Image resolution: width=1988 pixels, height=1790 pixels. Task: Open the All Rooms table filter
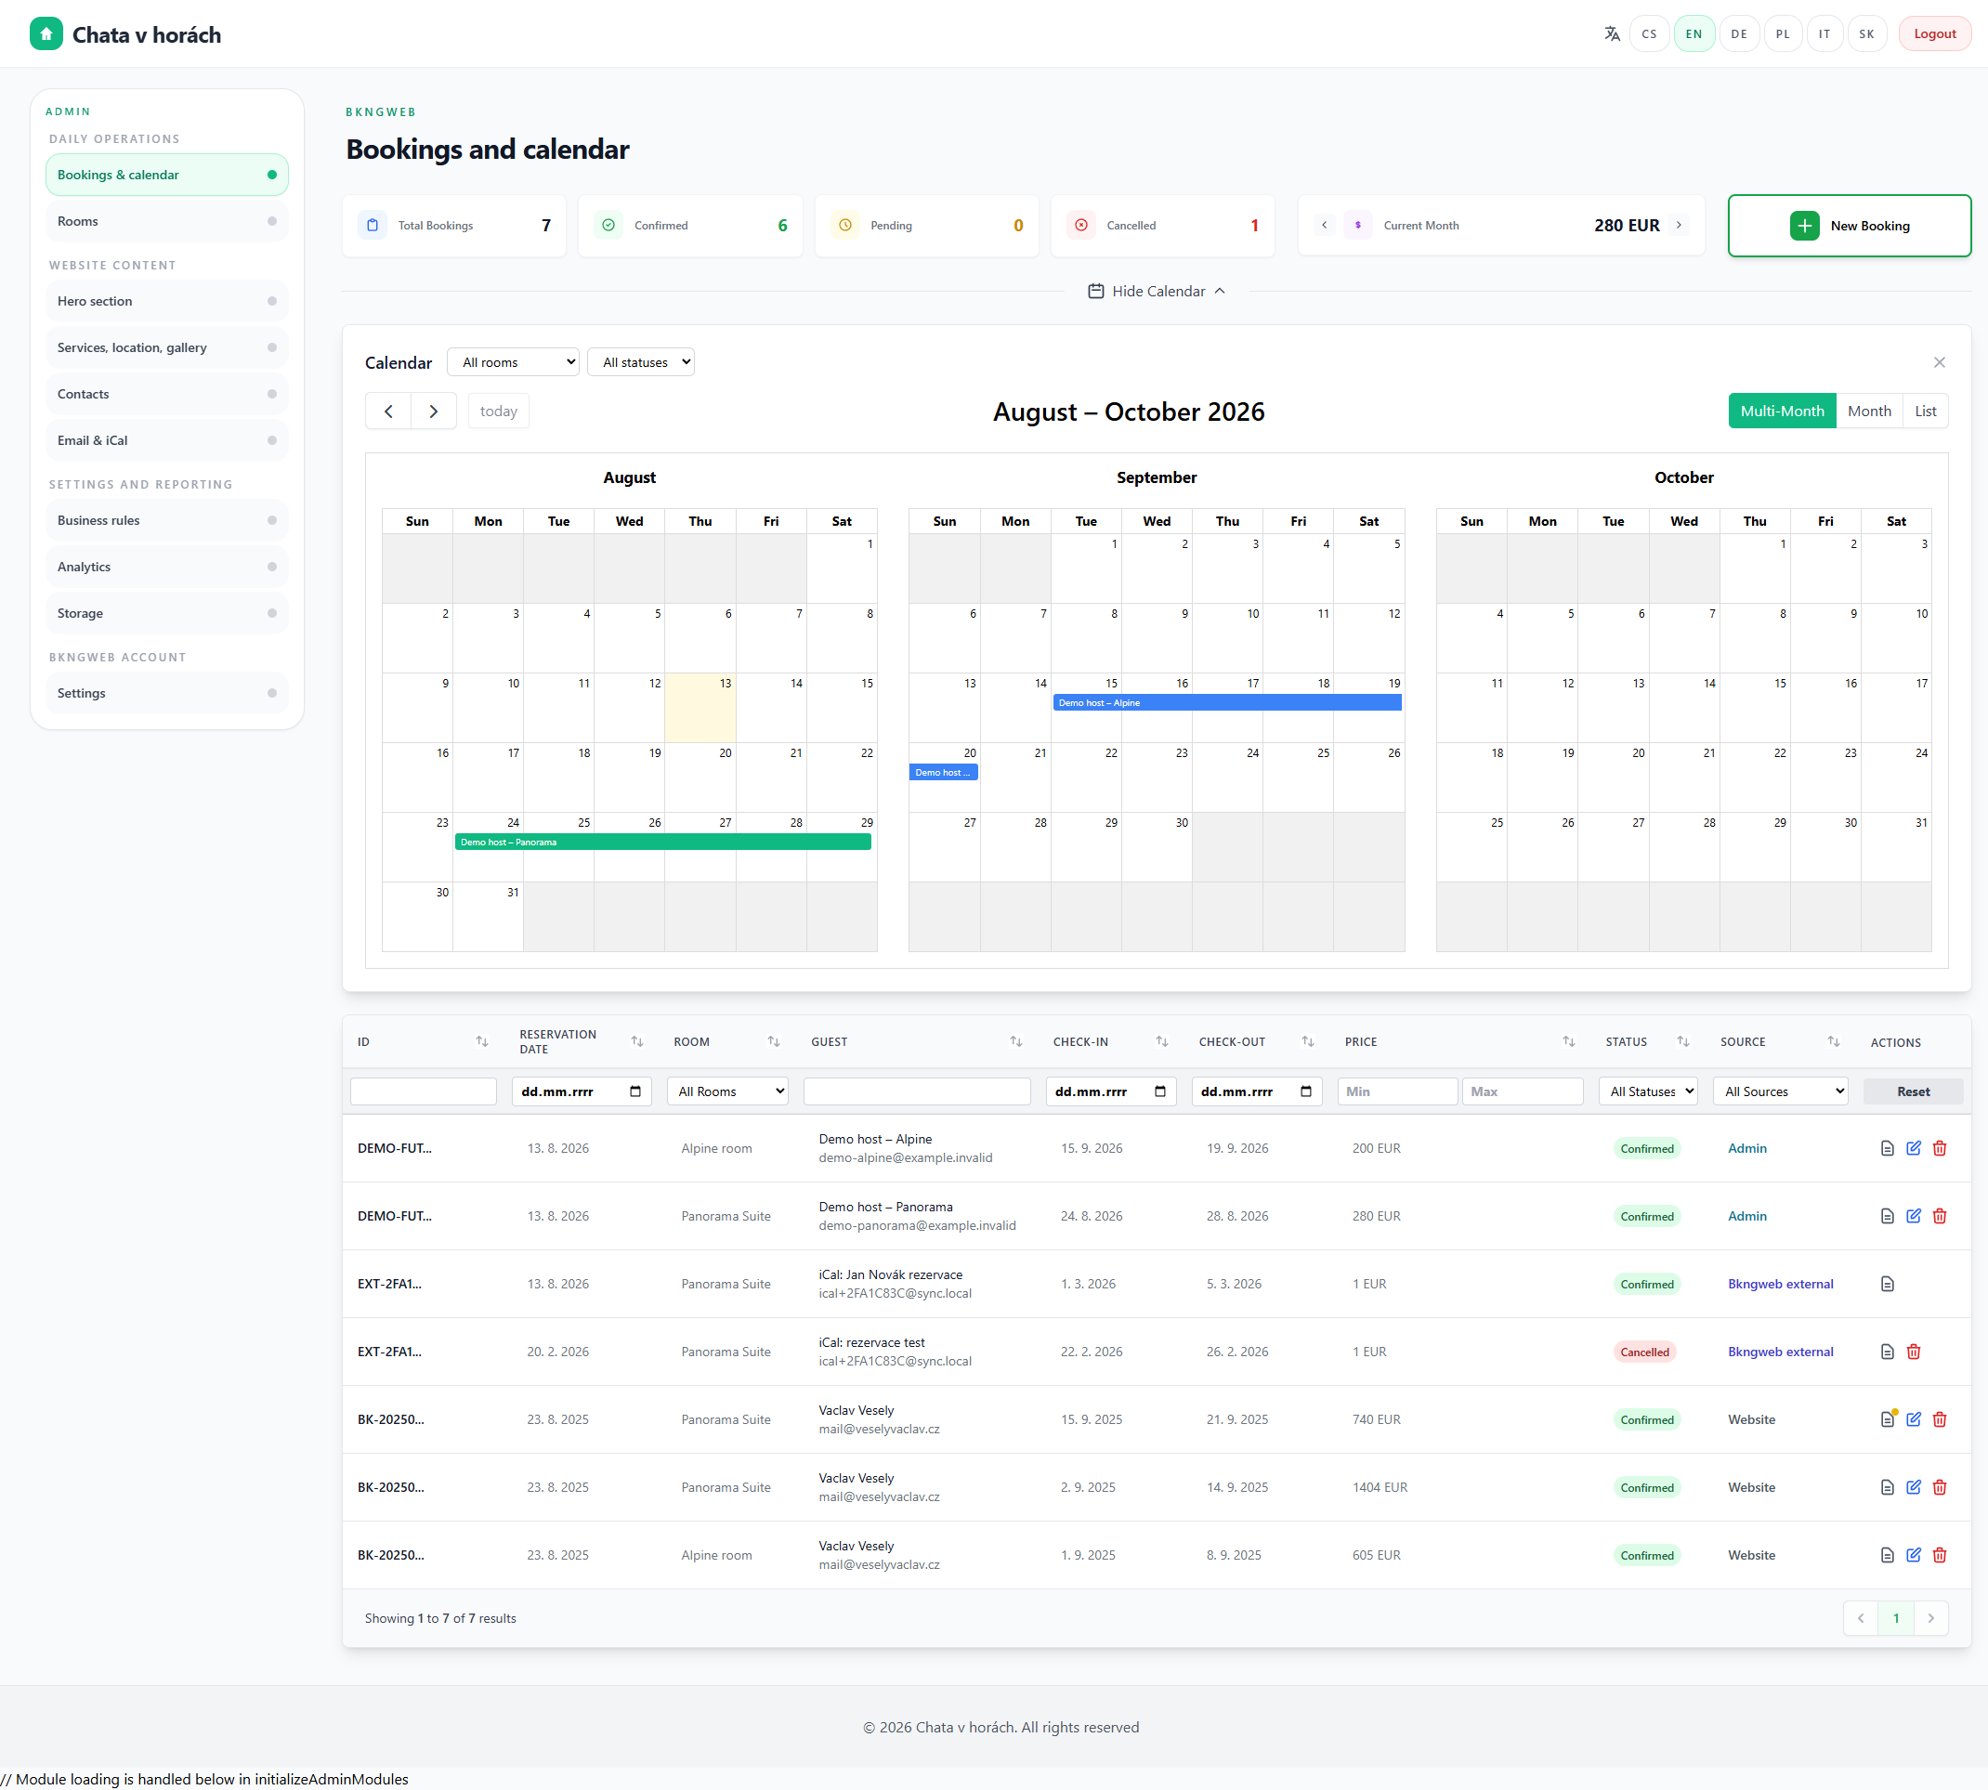[728, 1091]
